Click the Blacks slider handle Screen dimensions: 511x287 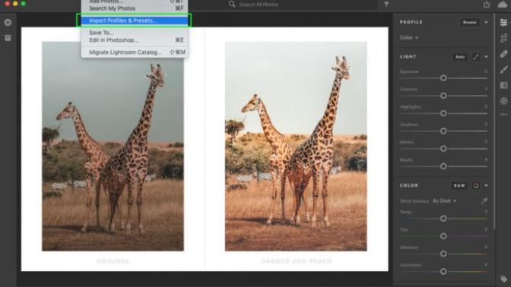[x=443, y=166]
